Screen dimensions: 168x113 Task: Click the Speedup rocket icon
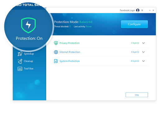20,54
